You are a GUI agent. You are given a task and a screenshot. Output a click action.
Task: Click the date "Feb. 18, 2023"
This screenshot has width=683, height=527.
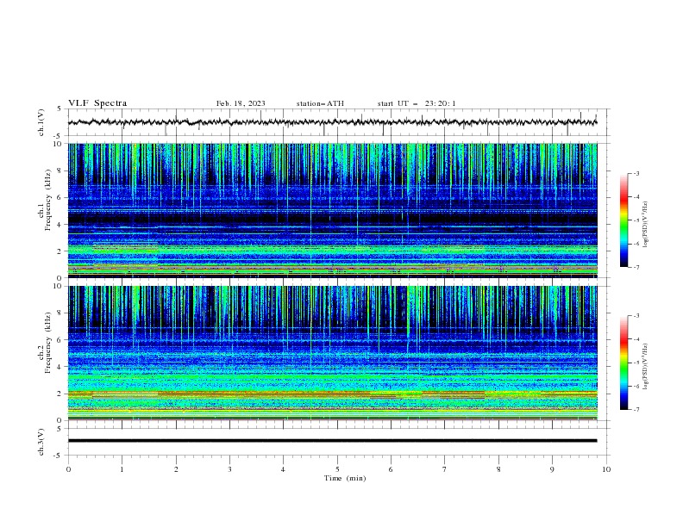coord(241,103)
